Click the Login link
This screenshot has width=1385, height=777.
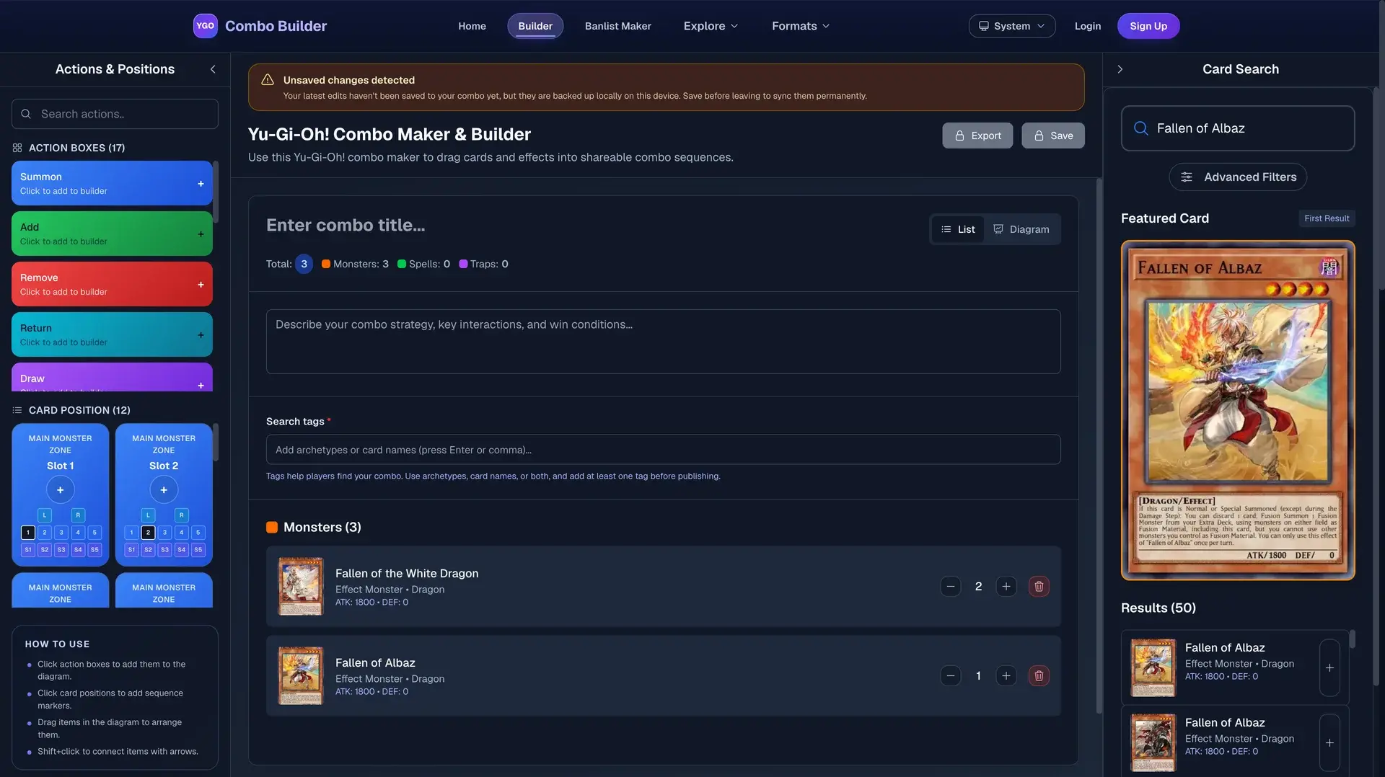click(x=1087, y=26)
